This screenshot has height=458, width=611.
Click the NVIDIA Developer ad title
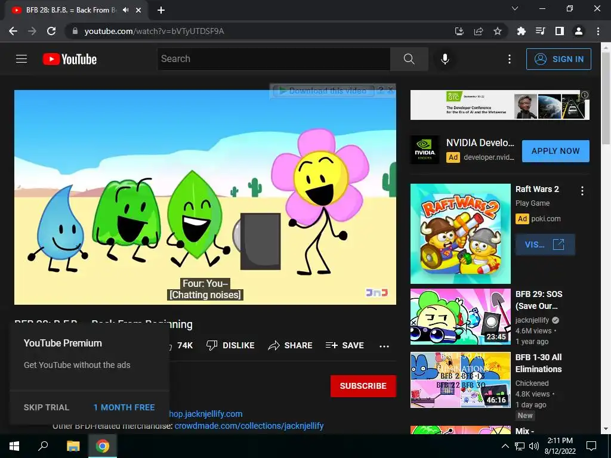point(480,143)
